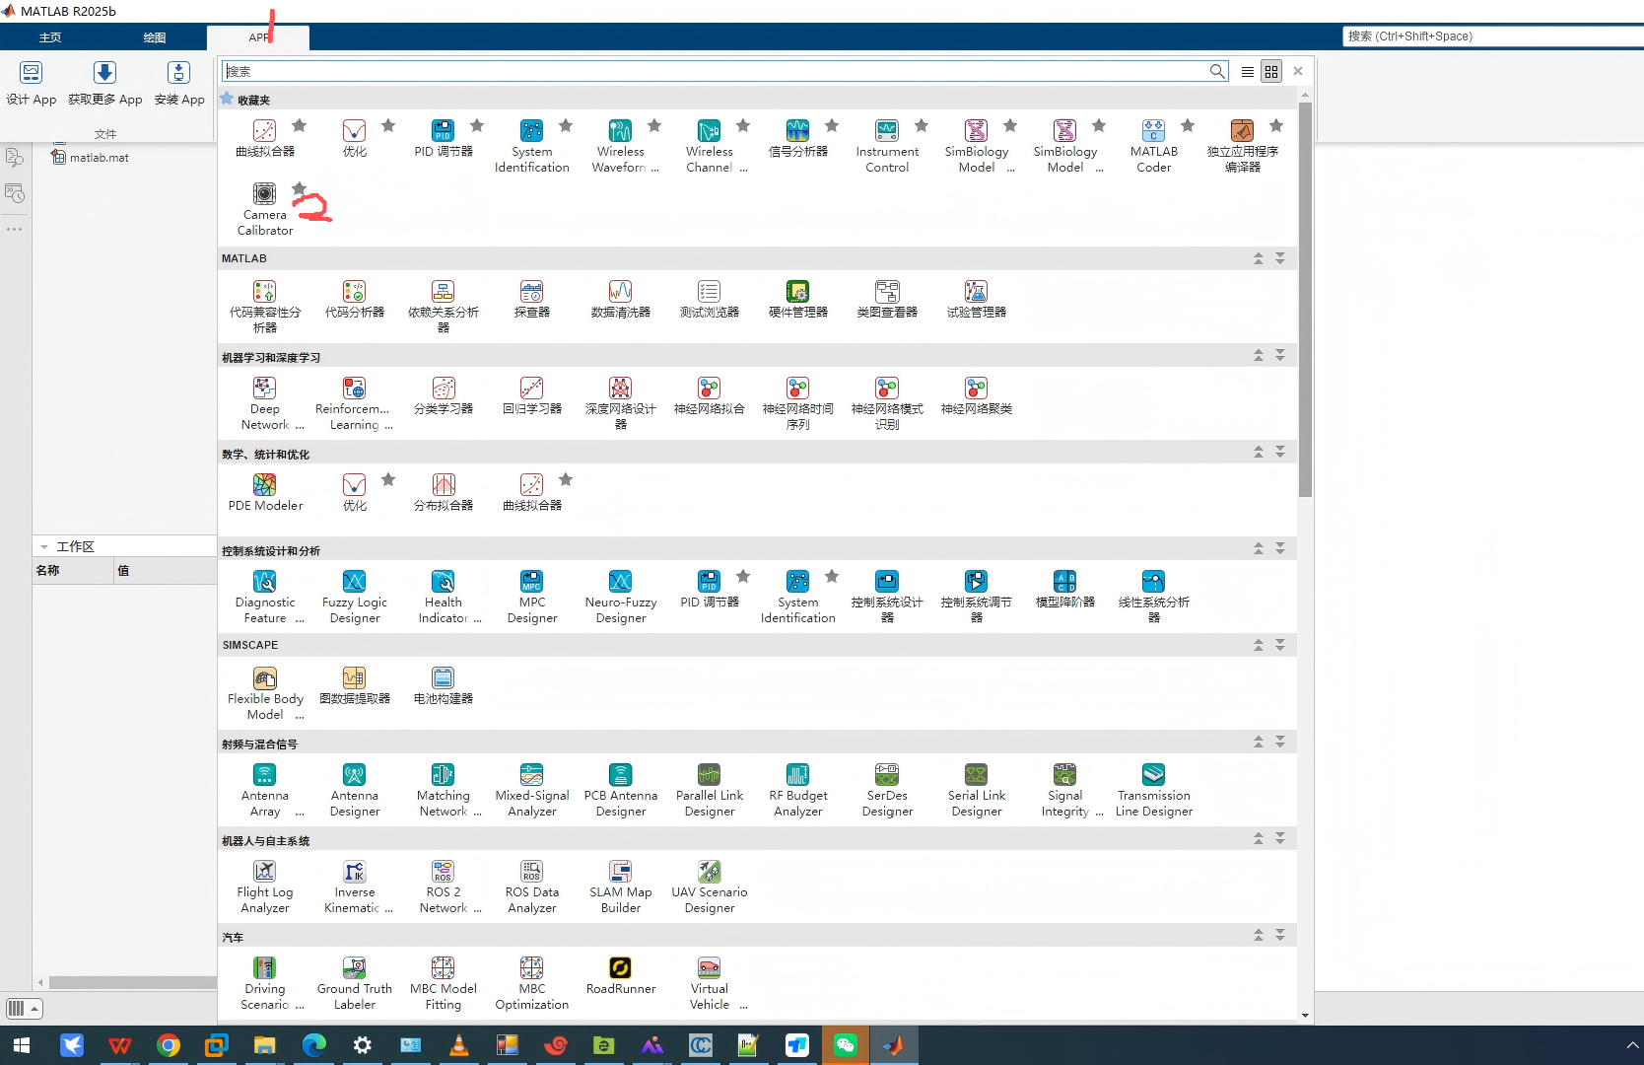Toggle favorite star for Wireless Waveform Generator

(654, 125)
